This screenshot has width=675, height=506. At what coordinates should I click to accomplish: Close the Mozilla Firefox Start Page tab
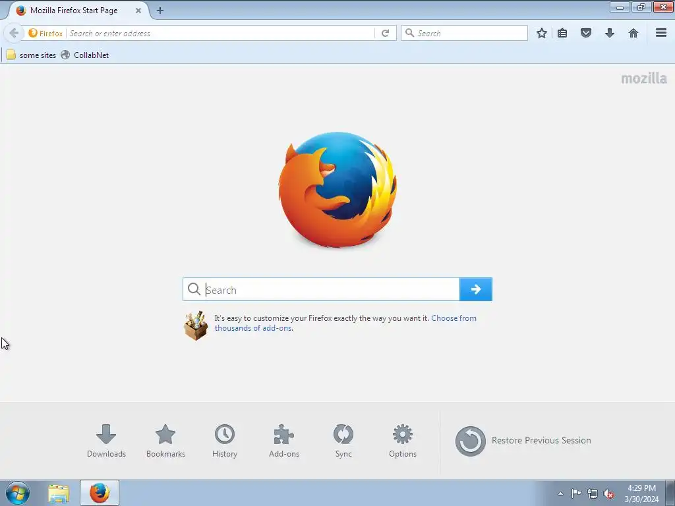point(138,11)
